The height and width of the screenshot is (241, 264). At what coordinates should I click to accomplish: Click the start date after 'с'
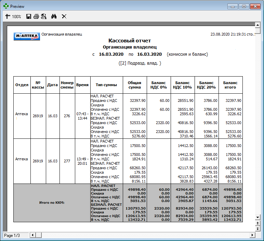111,54
